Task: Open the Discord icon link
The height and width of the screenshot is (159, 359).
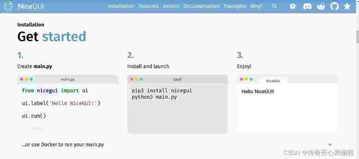Action: click(307, 6)
